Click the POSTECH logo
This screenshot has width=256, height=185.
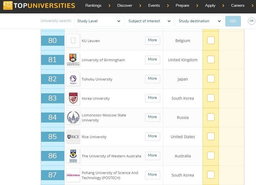point(73,175)
